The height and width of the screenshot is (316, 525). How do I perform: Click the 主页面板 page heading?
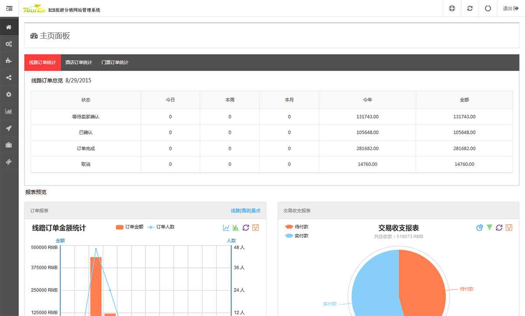[55, 36]
